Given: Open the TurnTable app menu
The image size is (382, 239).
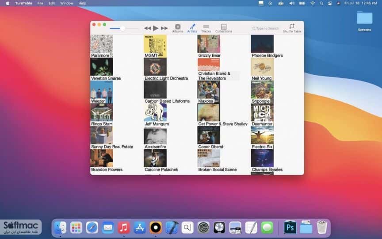Looking at the screenshot, I should pos(23,3).
